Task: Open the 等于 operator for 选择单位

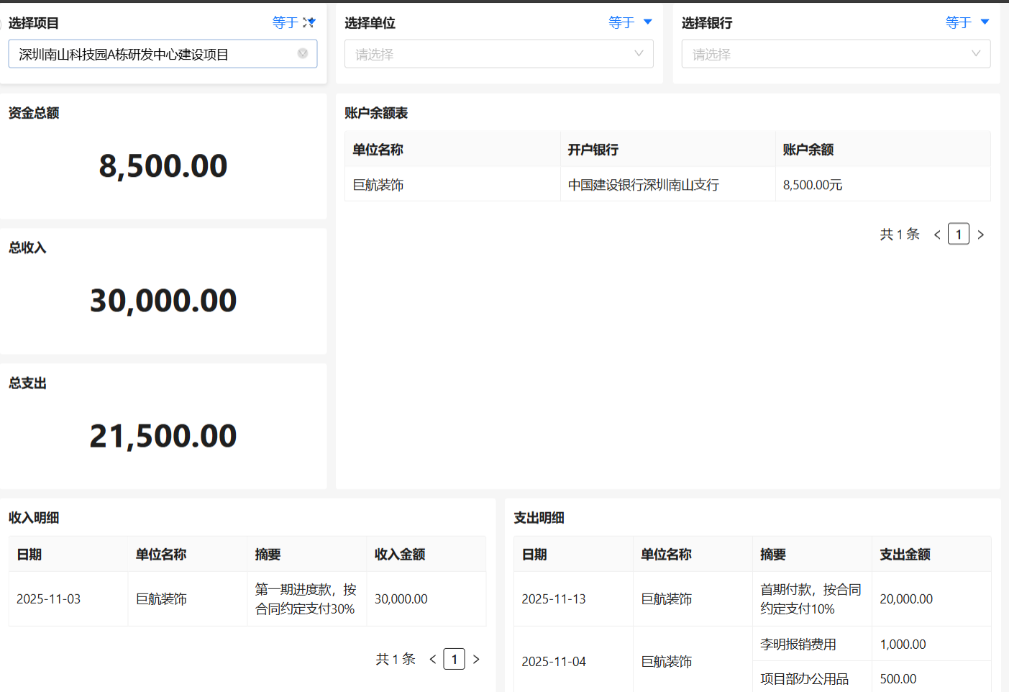Action: 630,22
